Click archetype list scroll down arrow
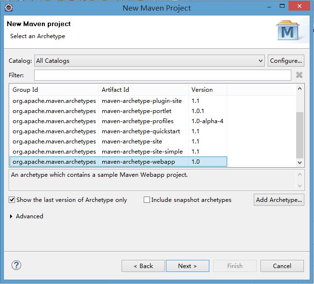Image resolution: width=314 pixels, height=284 pixels. click(300, 162)
